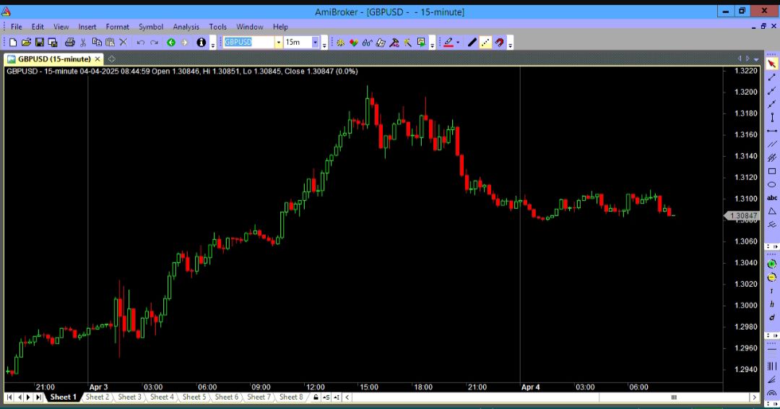
Task: Select the triangle drawing tool
Action: 771,212
